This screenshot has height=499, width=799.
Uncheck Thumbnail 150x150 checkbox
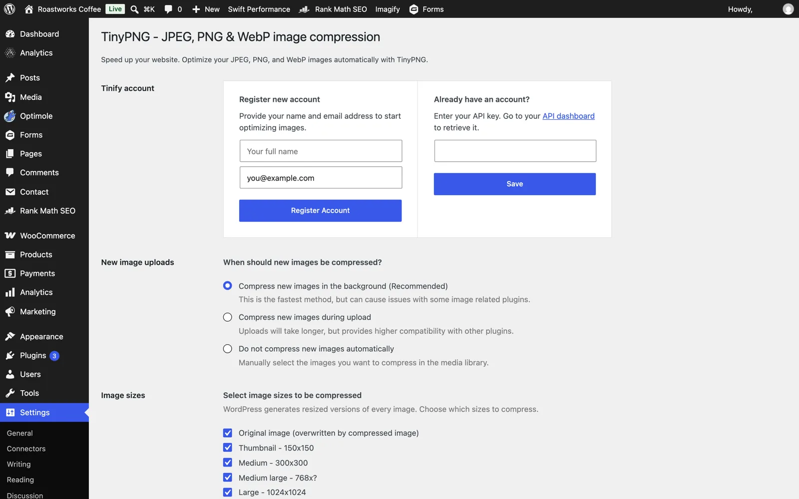pyautogui.click(x=228, y=448)
